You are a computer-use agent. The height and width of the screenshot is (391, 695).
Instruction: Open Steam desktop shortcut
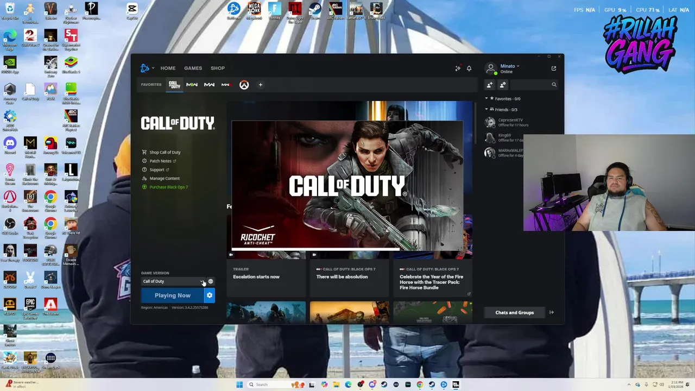[315, 11]
